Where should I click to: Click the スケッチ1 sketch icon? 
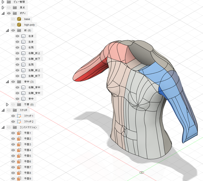19,116
